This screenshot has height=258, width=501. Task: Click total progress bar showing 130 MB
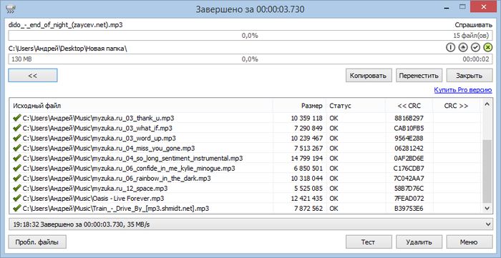[x=250, y=59]
